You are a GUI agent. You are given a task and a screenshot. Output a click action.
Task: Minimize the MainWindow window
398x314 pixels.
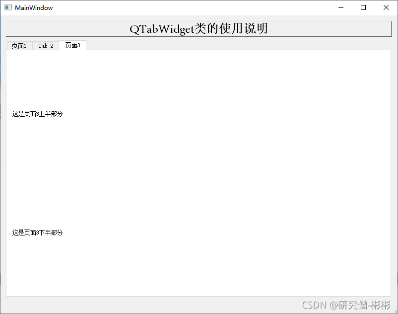(x=341, y=7)
